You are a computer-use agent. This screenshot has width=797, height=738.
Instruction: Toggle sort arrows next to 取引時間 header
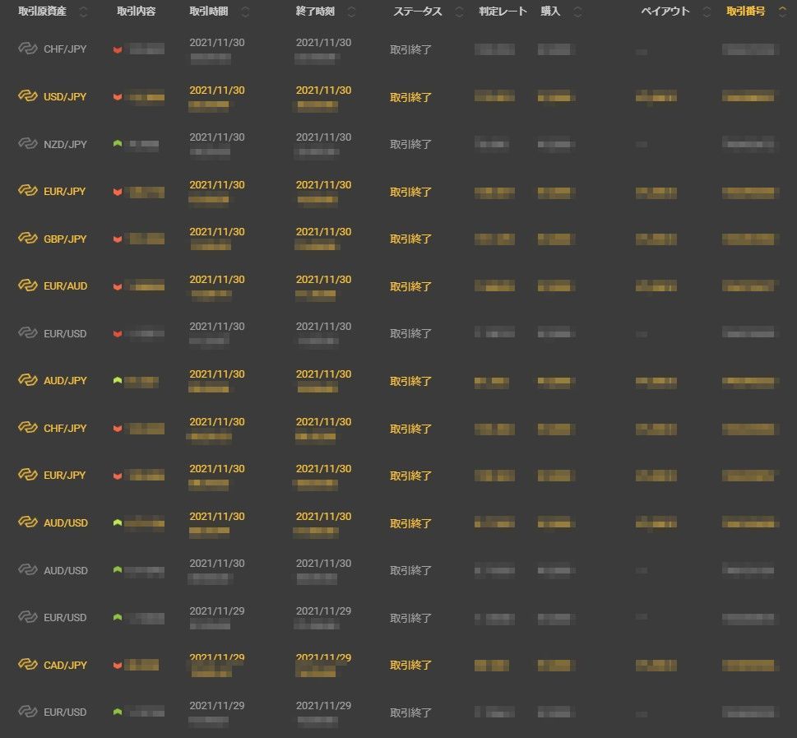pyautogui.click(x=244, y=12)
